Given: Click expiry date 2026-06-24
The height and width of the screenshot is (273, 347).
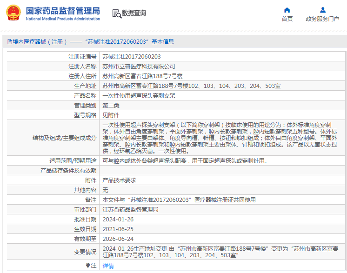Looking at the screenshot, I should (x=118, y=239).
